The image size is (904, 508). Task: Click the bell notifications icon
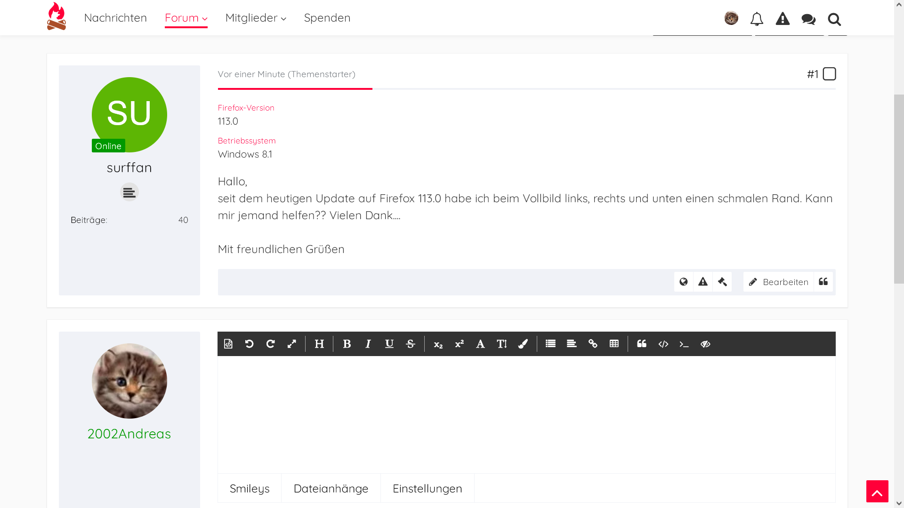pyautogui.click(x=757, y=19)
